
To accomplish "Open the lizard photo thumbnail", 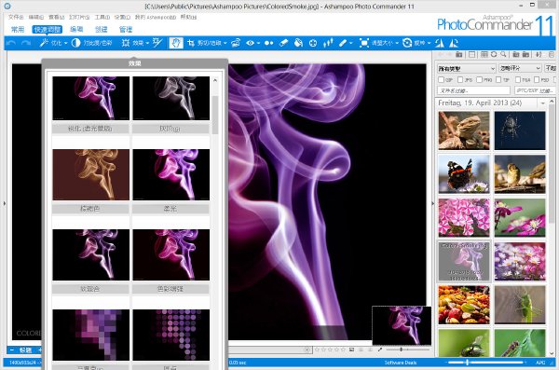I will click(x=464, y=130).
